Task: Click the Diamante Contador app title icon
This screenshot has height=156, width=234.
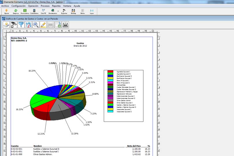Action: (x=2, y=2)
